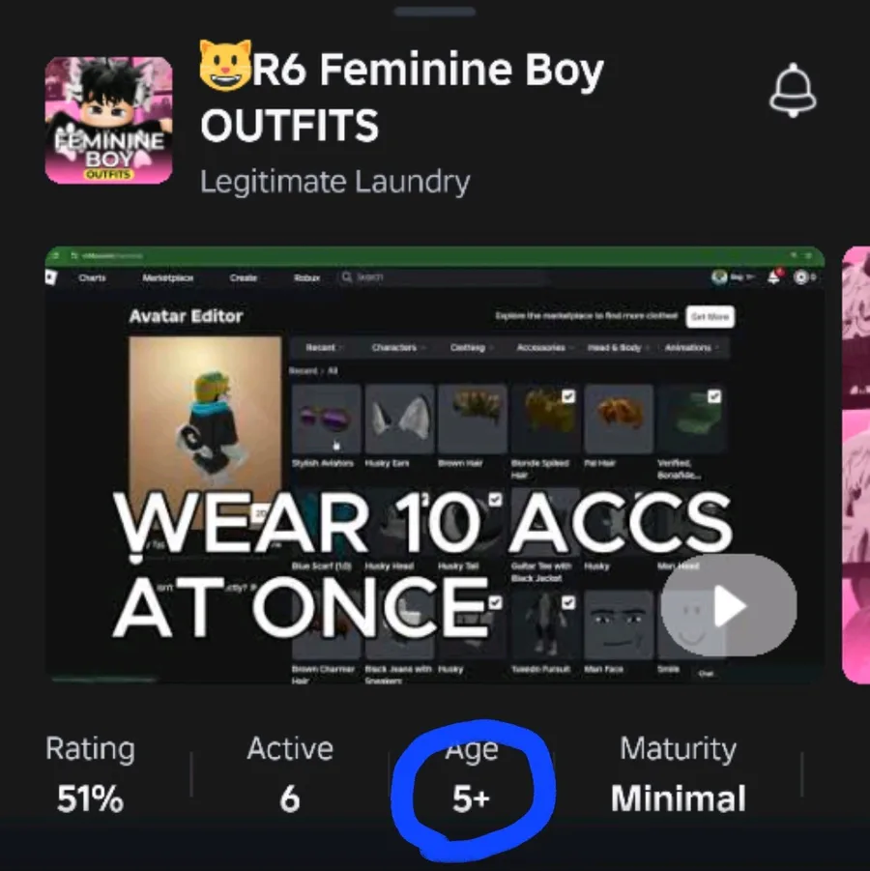Image resolution: width=870 pixels, height=871 pixels.
Task: Play the preview video
Action: click(728, 605)
